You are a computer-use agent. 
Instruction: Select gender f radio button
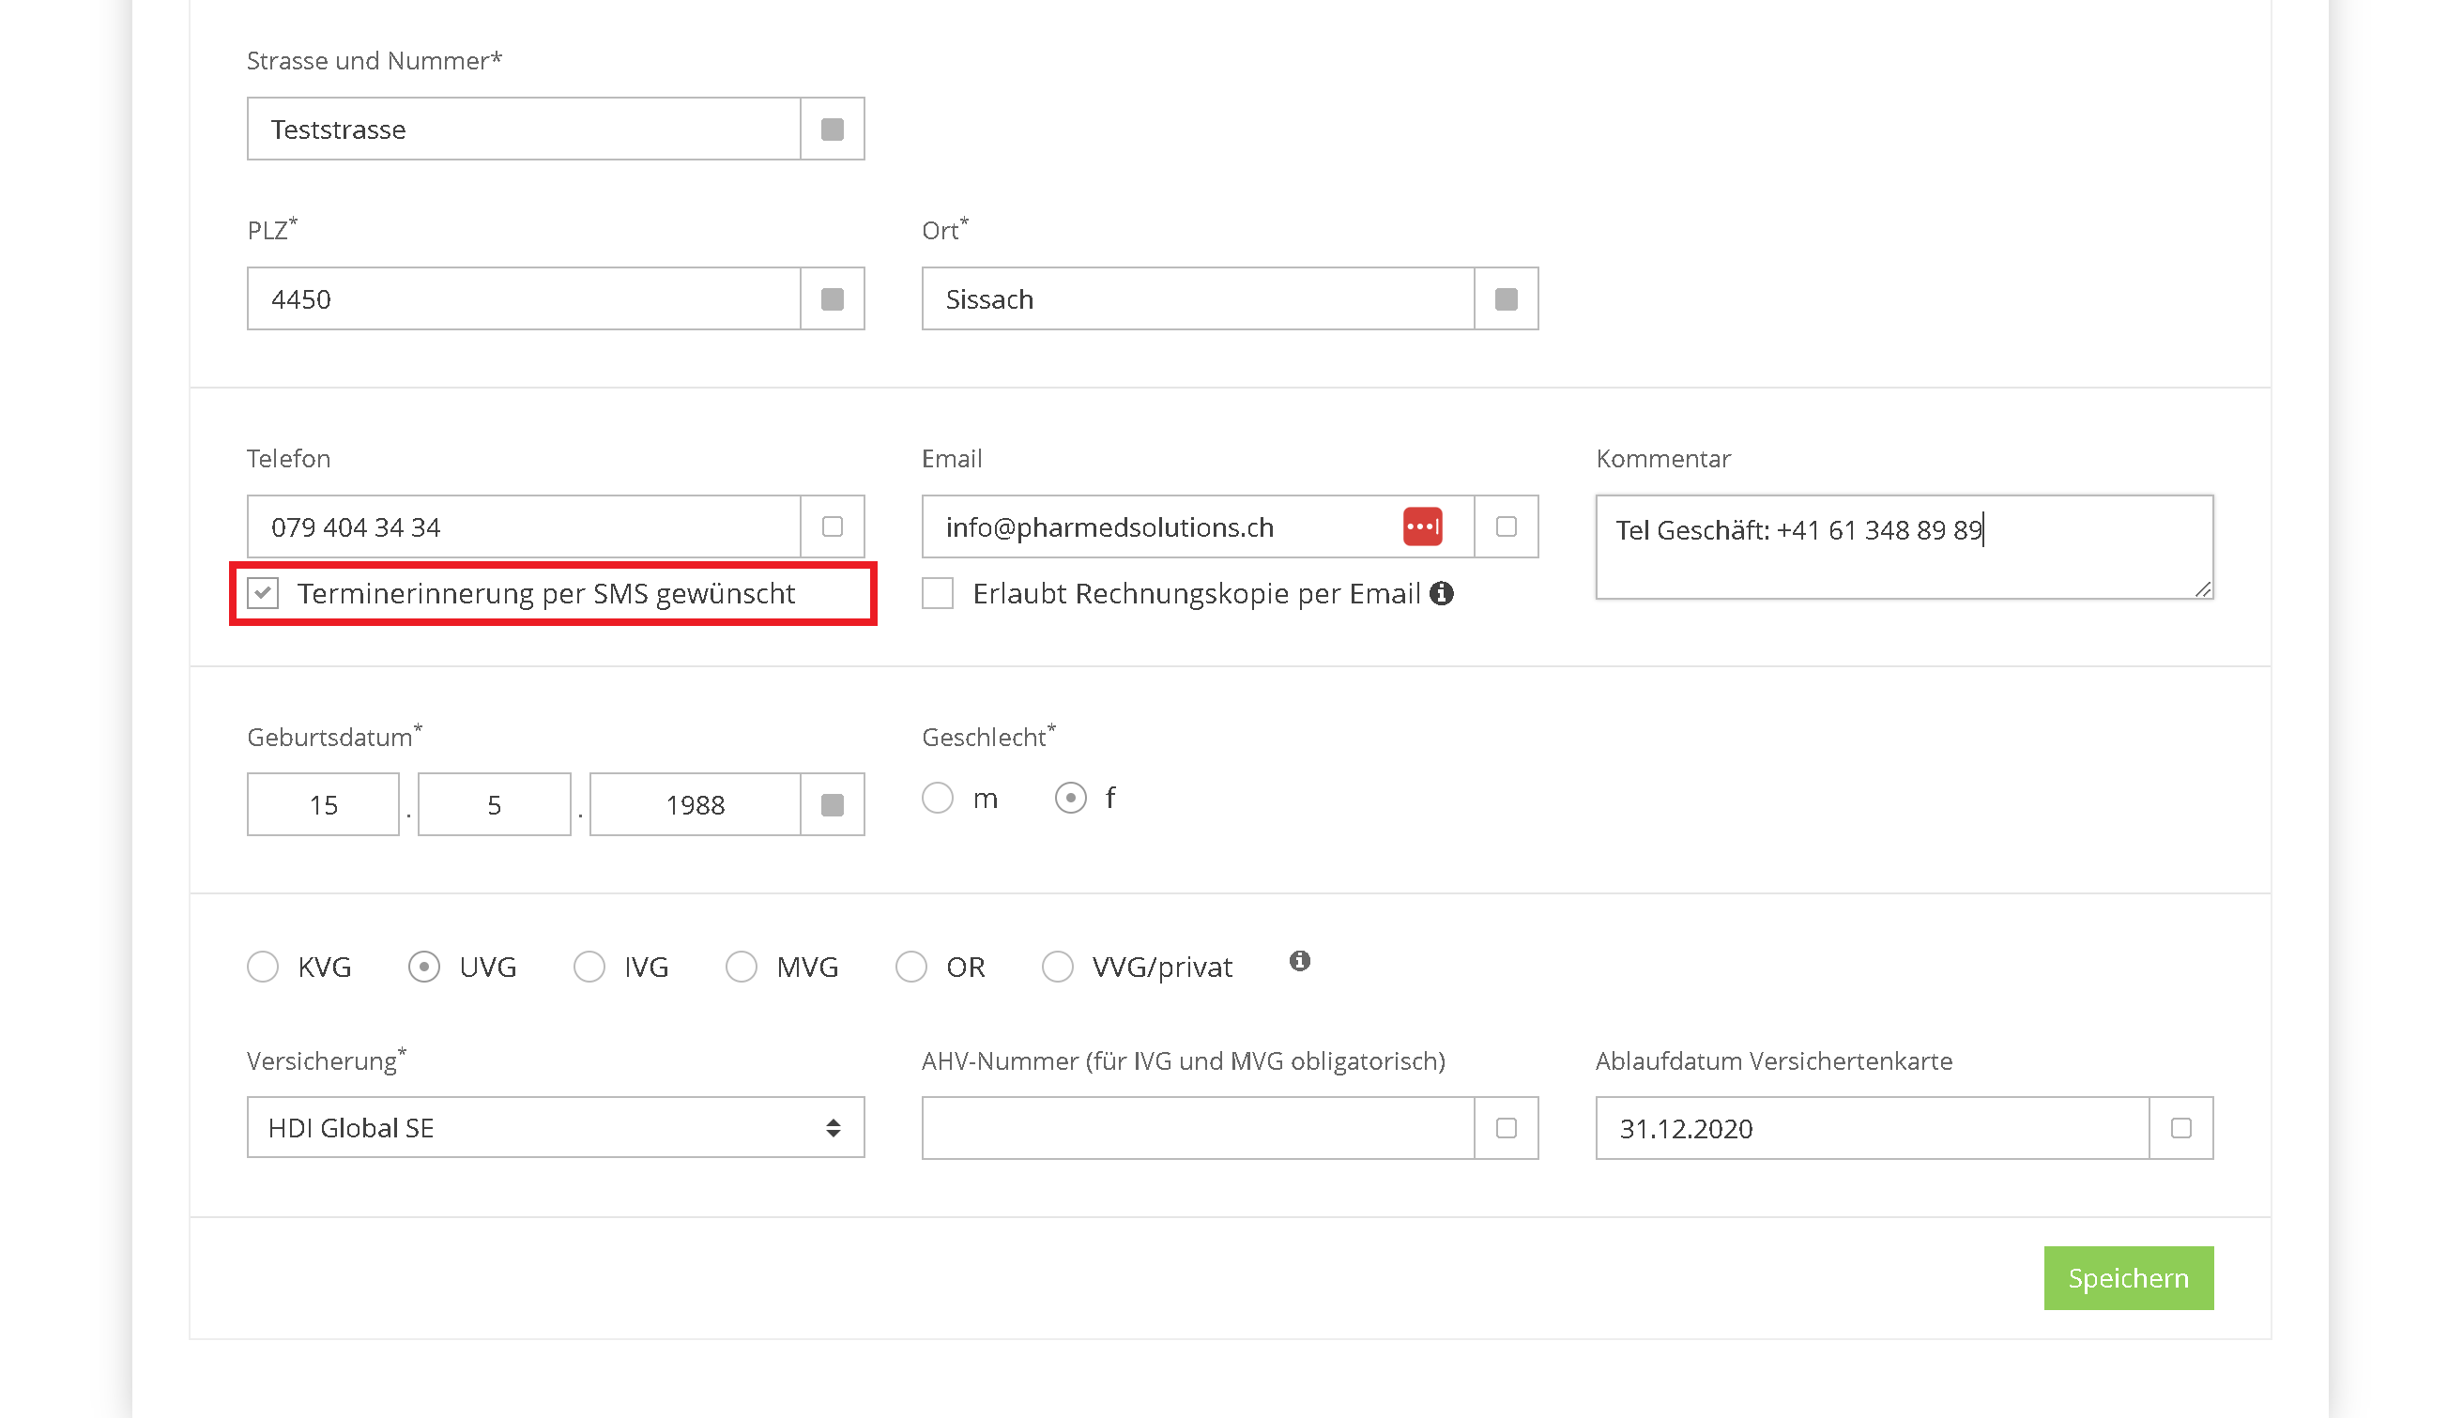coord(1070,798)
